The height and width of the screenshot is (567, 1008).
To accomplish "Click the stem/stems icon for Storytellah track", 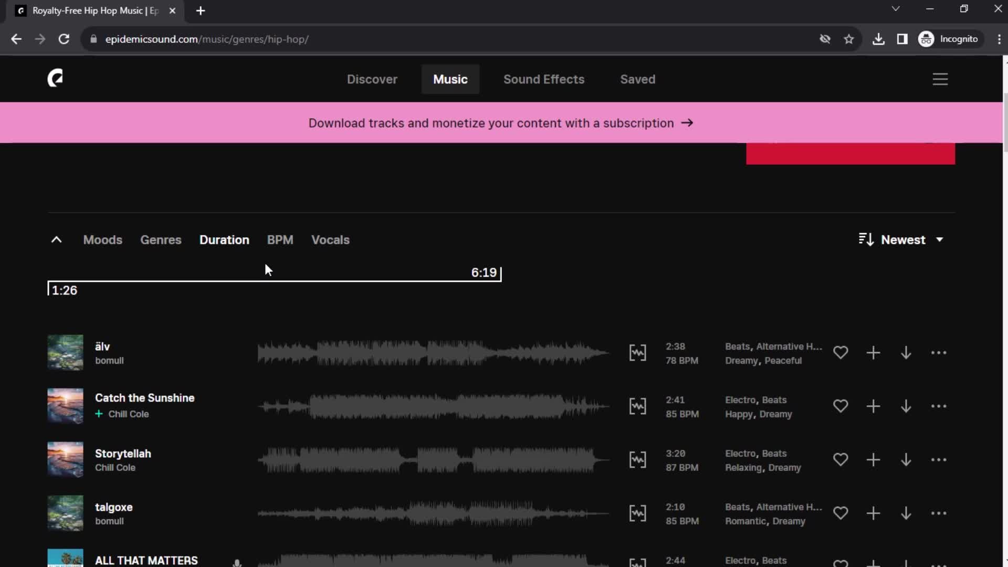I will [x=637, y=460].
